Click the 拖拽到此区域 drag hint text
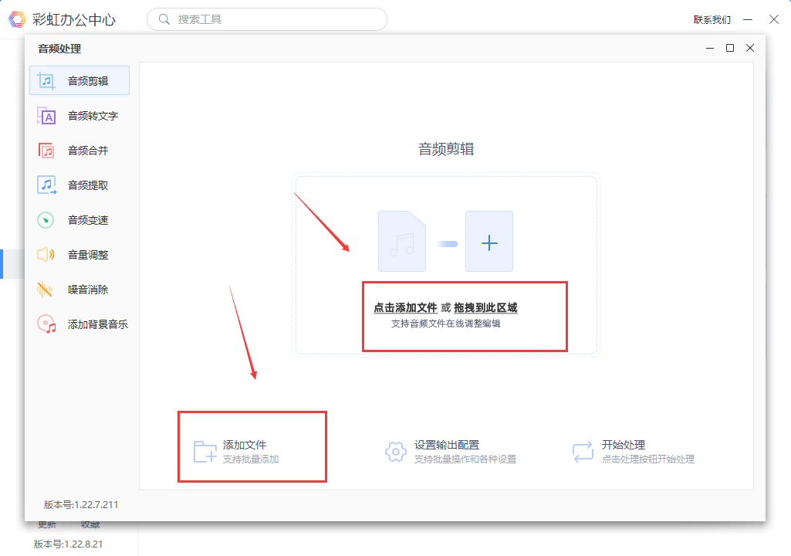The width and height of the screenshot is (791, 556). [487, 307]
